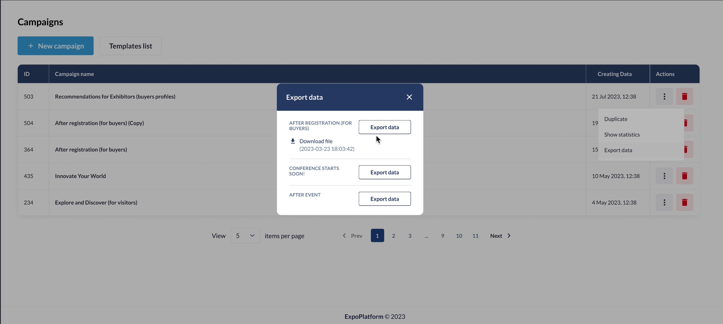Screen dimensions: 723x324
Task: Click the Download file link
Action: tap(316, 141)
